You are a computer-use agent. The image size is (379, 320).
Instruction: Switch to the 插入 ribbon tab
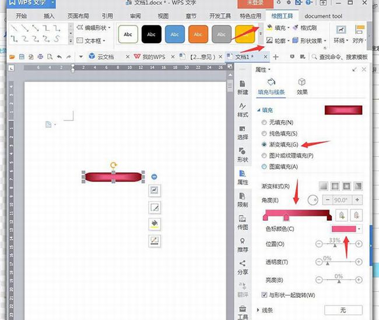[x=49, y=16]
